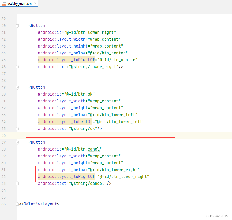Screen dimensions: 232x220
Task: Click the fold-close marker beside line 55
Action: (x=17, y=129)
